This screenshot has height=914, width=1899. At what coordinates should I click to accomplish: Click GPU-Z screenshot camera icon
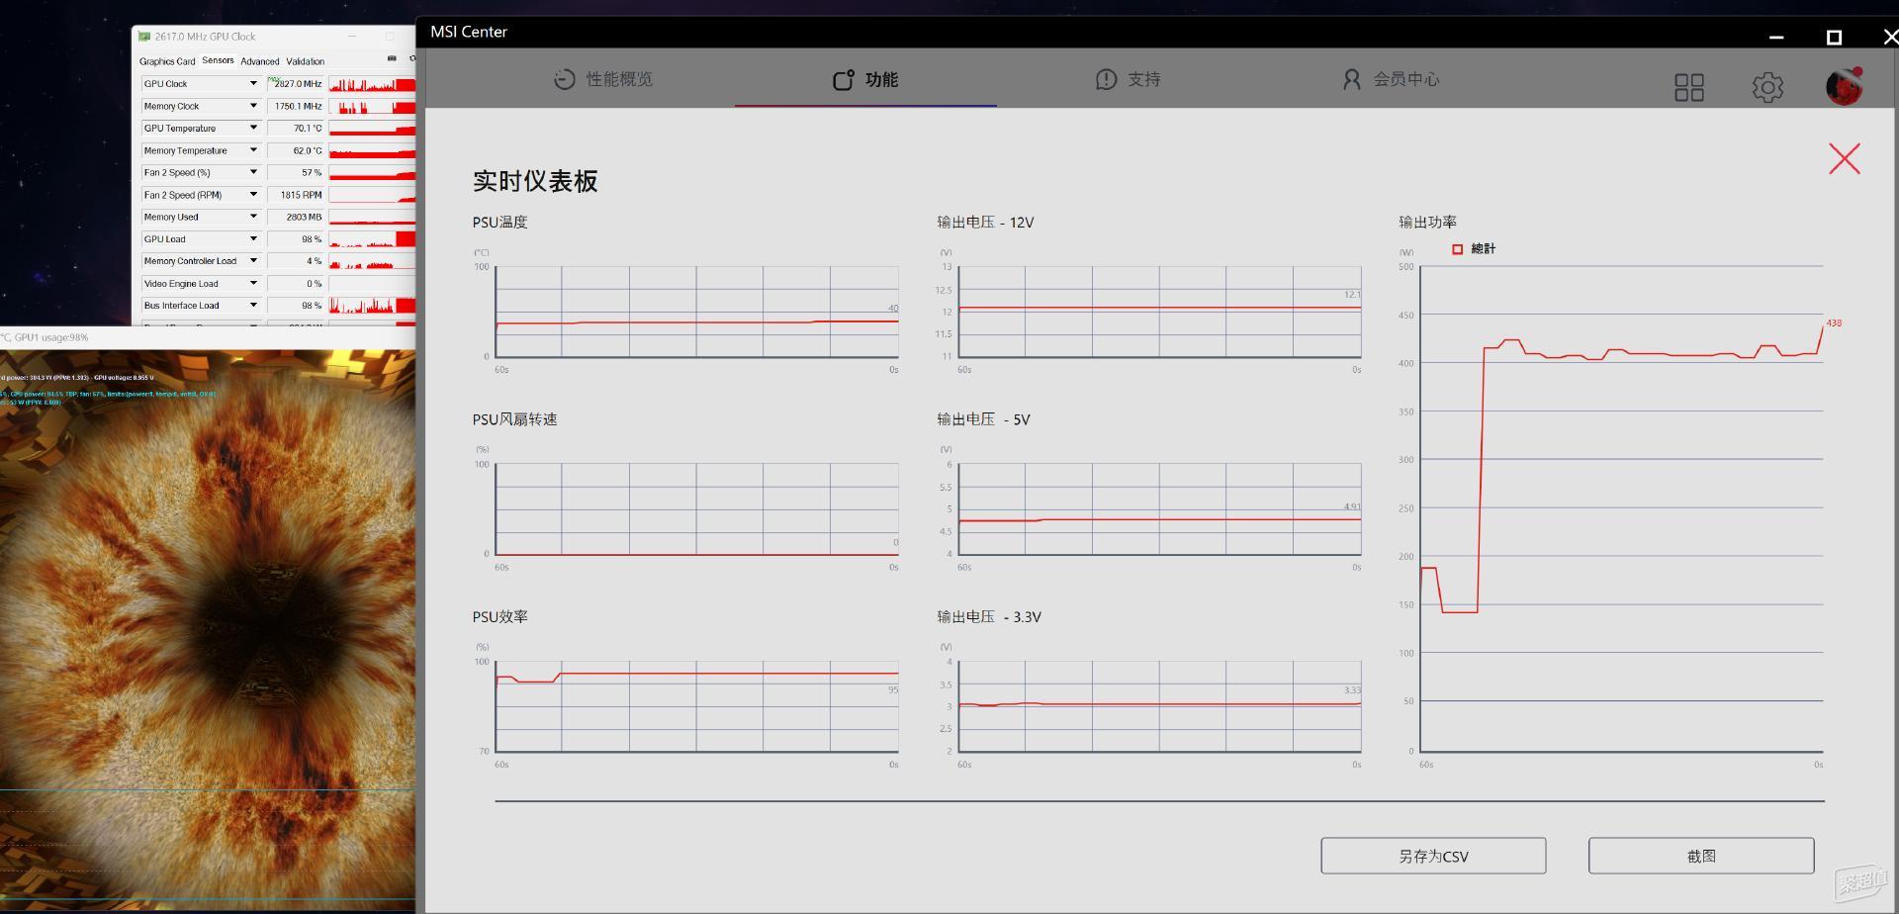(392, 59)
